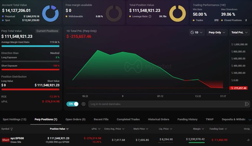
Task: Switch to the Recent Fills tab
Action: [101, 119]
